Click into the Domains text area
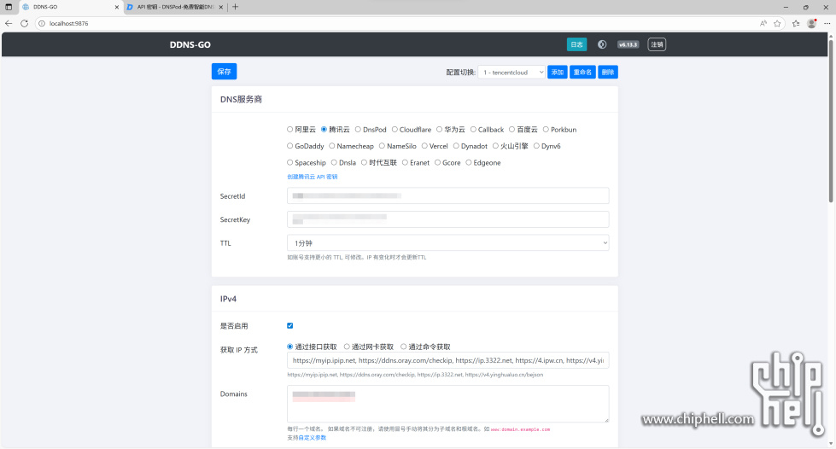Image resolution: width=836 pixels, height=449 pixels. (x=447, y=404)
